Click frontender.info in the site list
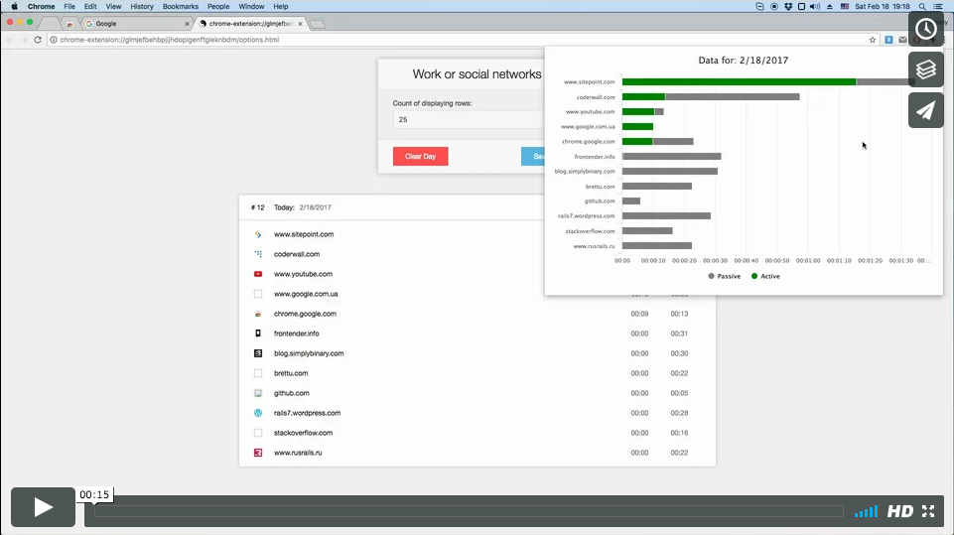The height and width of the screenshot is (535, 954). [x=296, y=334]
